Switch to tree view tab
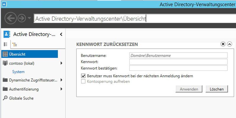236x118 pixels. tap(14, 45)
